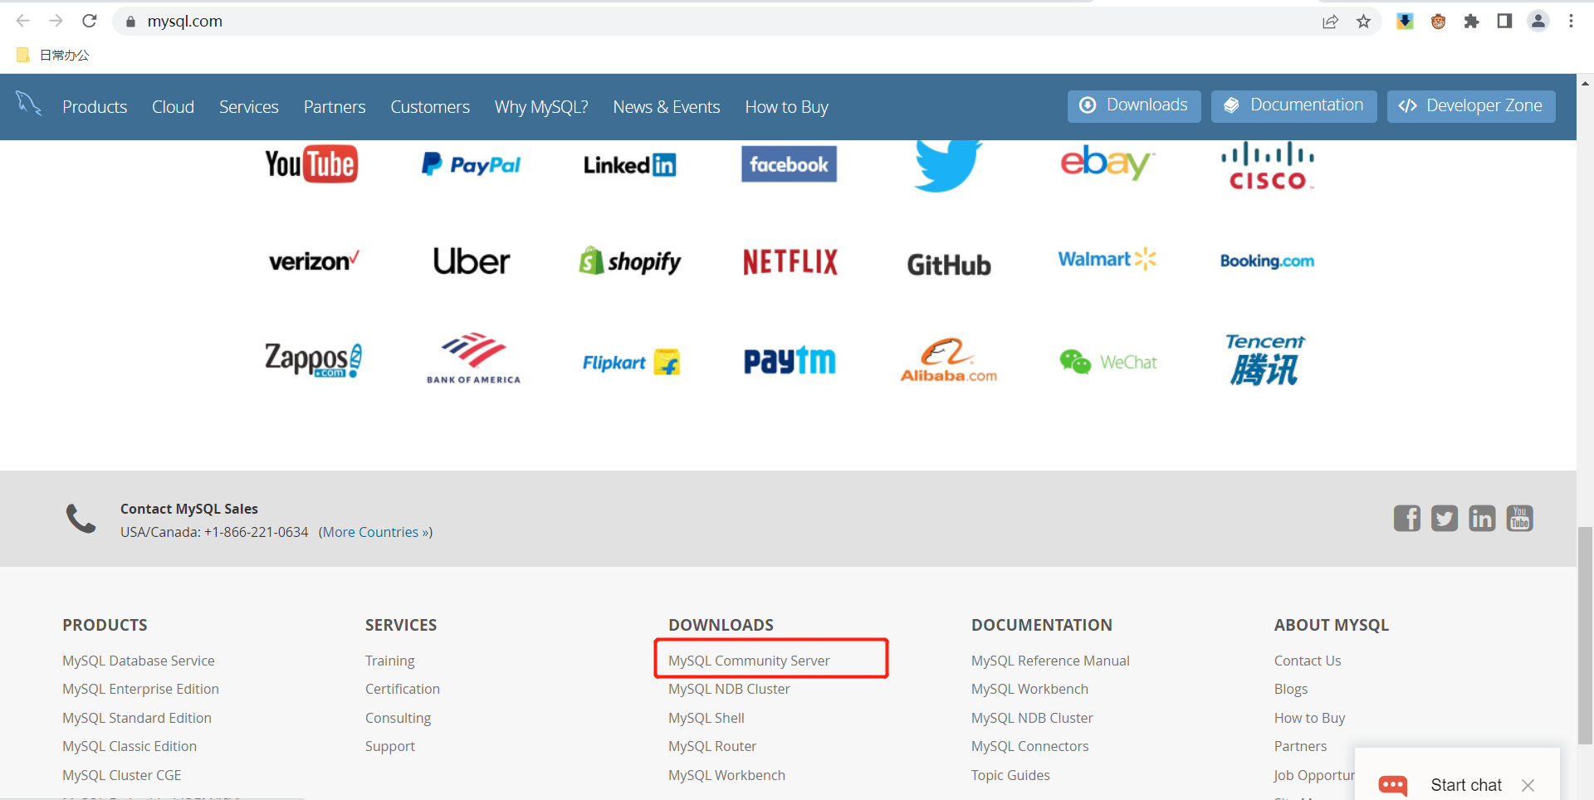1594x800 pixels.
Task: Click the browser back arrow
Action: 23,21
